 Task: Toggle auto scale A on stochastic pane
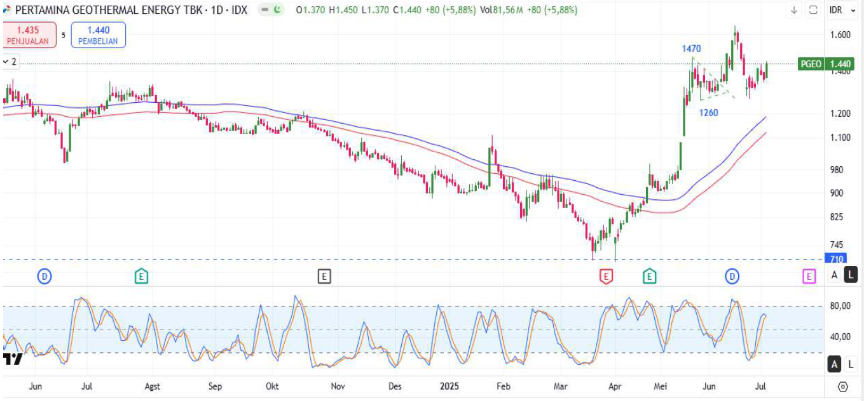click(835, 365)
